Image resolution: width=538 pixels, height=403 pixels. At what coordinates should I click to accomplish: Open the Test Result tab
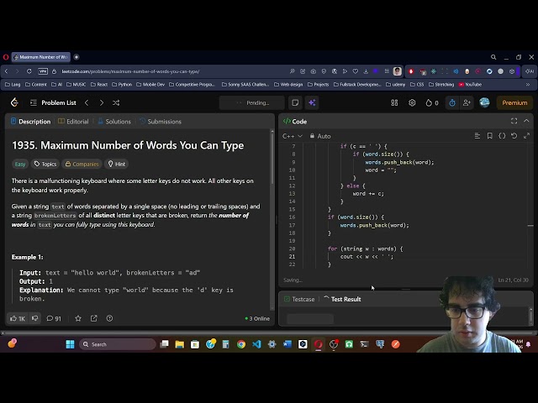pyautogui.click(x=342, y=299)
